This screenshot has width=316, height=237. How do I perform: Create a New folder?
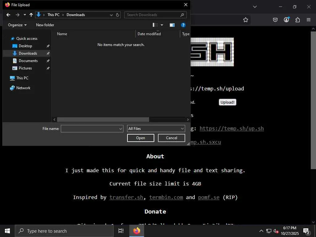click(45, 25)
